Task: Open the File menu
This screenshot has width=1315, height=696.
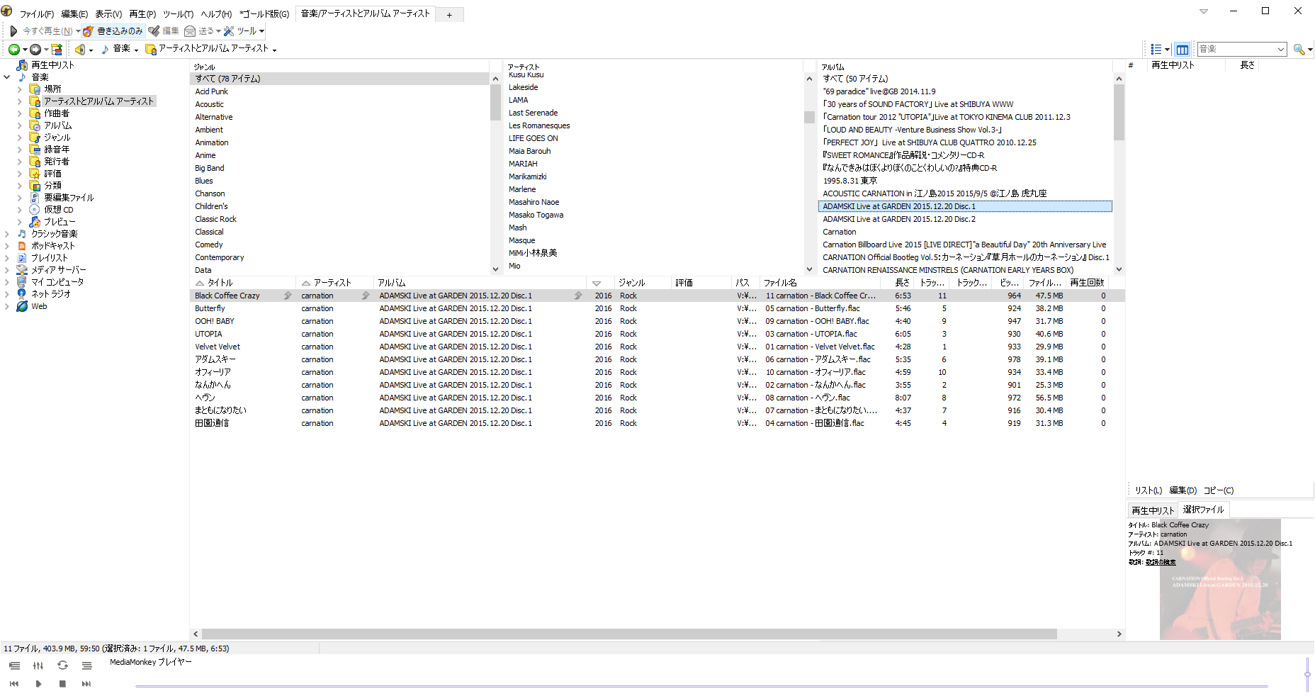Action: (x=36, y=14)
